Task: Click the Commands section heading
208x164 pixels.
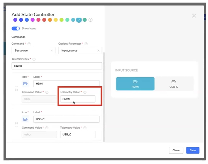Action: coord(18,37)
